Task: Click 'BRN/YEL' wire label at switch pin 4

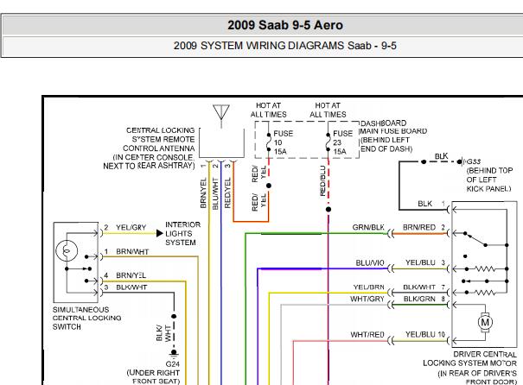Action: point(131,275)
